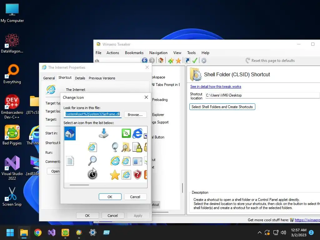Viewport: 320px width, 240px height.
Task: Select the blue house icon in Change Icon
Action: 70,133
